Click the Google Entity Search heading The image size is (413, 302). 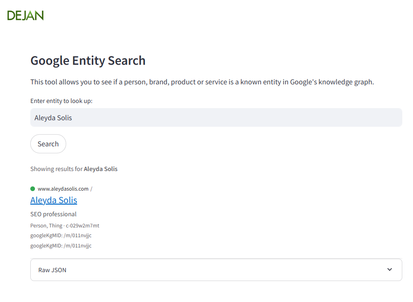point(88,61)
